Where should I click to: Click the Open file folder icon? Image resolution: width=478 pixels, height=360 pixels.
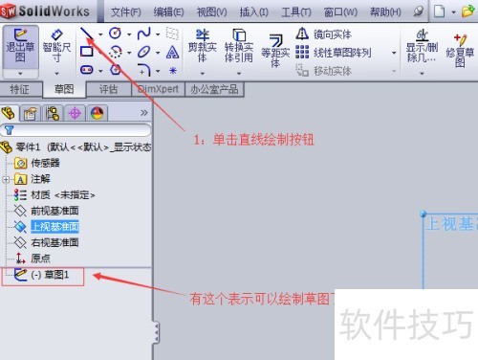[x=468, y=11]
